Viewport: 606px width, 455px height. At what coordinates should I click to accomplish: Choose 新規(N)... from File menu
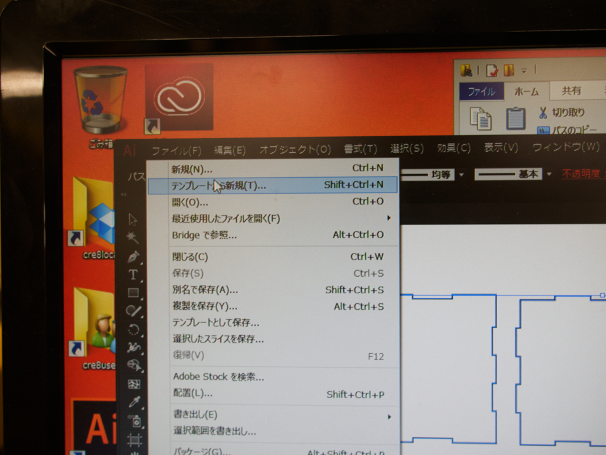(272, 169)
